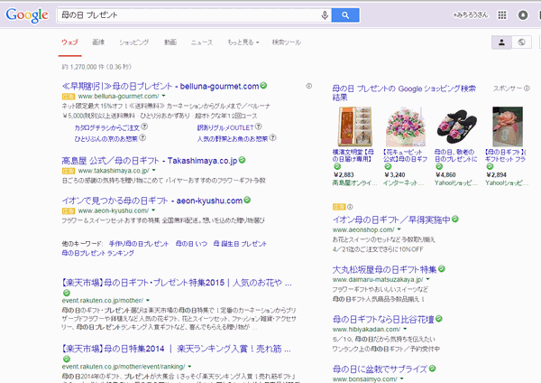Click green checkmark under 楽天市場 母の日特集2014

tap(66, 359)
